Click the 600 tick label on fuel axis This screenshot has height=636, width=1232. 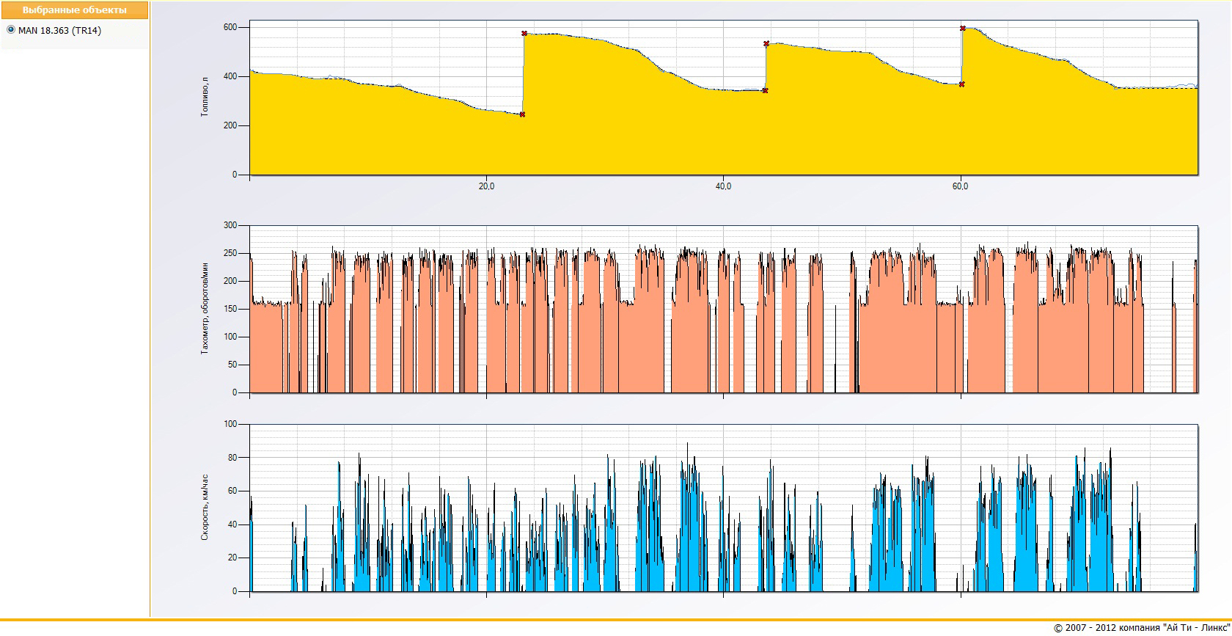(x=230, y=27)
